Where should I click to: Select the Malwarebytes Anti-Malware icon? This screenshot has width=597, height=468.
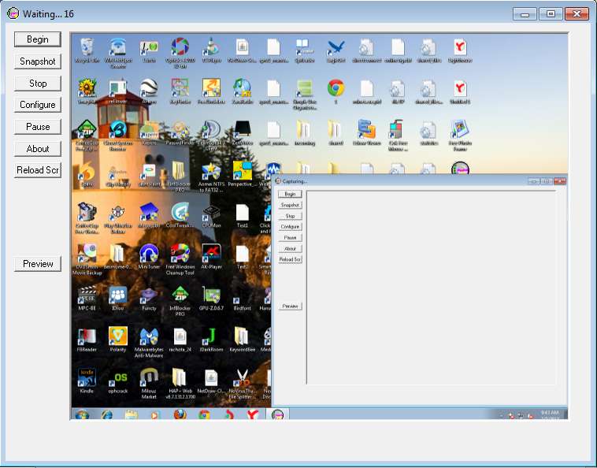tap(148, 337)
